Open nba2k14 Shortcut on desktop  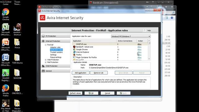pos(17,30)
